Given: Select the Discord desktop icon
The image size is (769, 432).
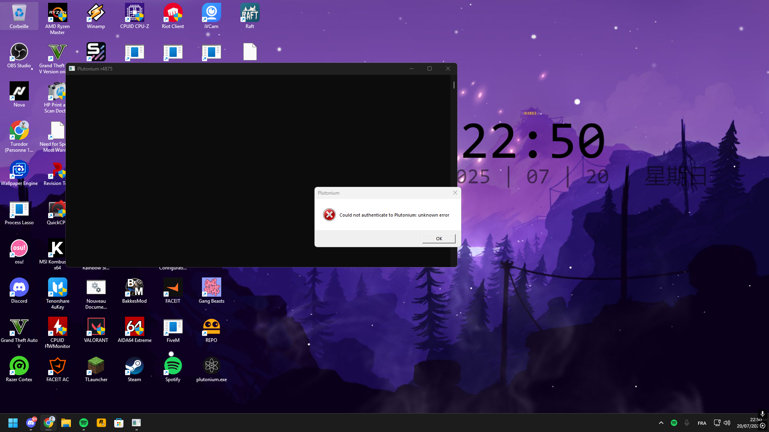Looking at the screenshot, I should pyautogui.click(x=19, y=291).
